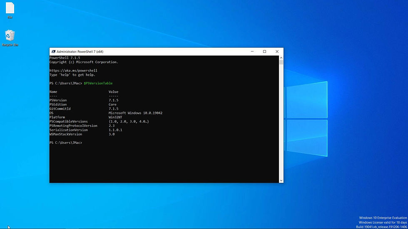Viewport: 408px width, 229px height.
Task: Minimize the PowerShell 7 window
Action: coord(252,52)
